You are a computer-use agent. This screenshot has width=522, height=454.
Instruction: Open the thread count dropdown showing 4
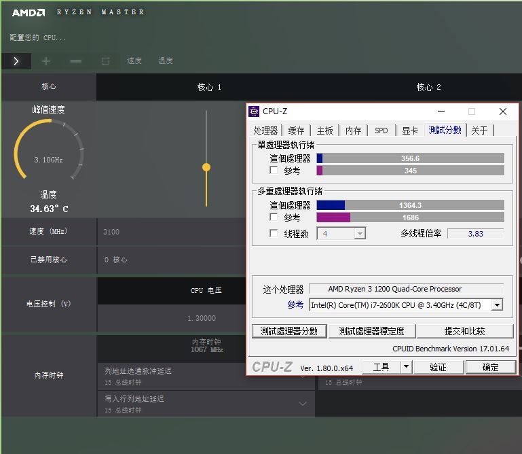360,234
